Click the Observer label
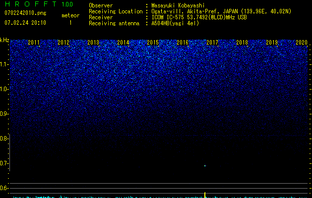The image size is (312, 198). click(101, 5)
